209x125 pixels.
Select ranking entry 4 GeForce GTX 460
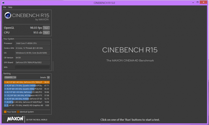coord(27,92)
